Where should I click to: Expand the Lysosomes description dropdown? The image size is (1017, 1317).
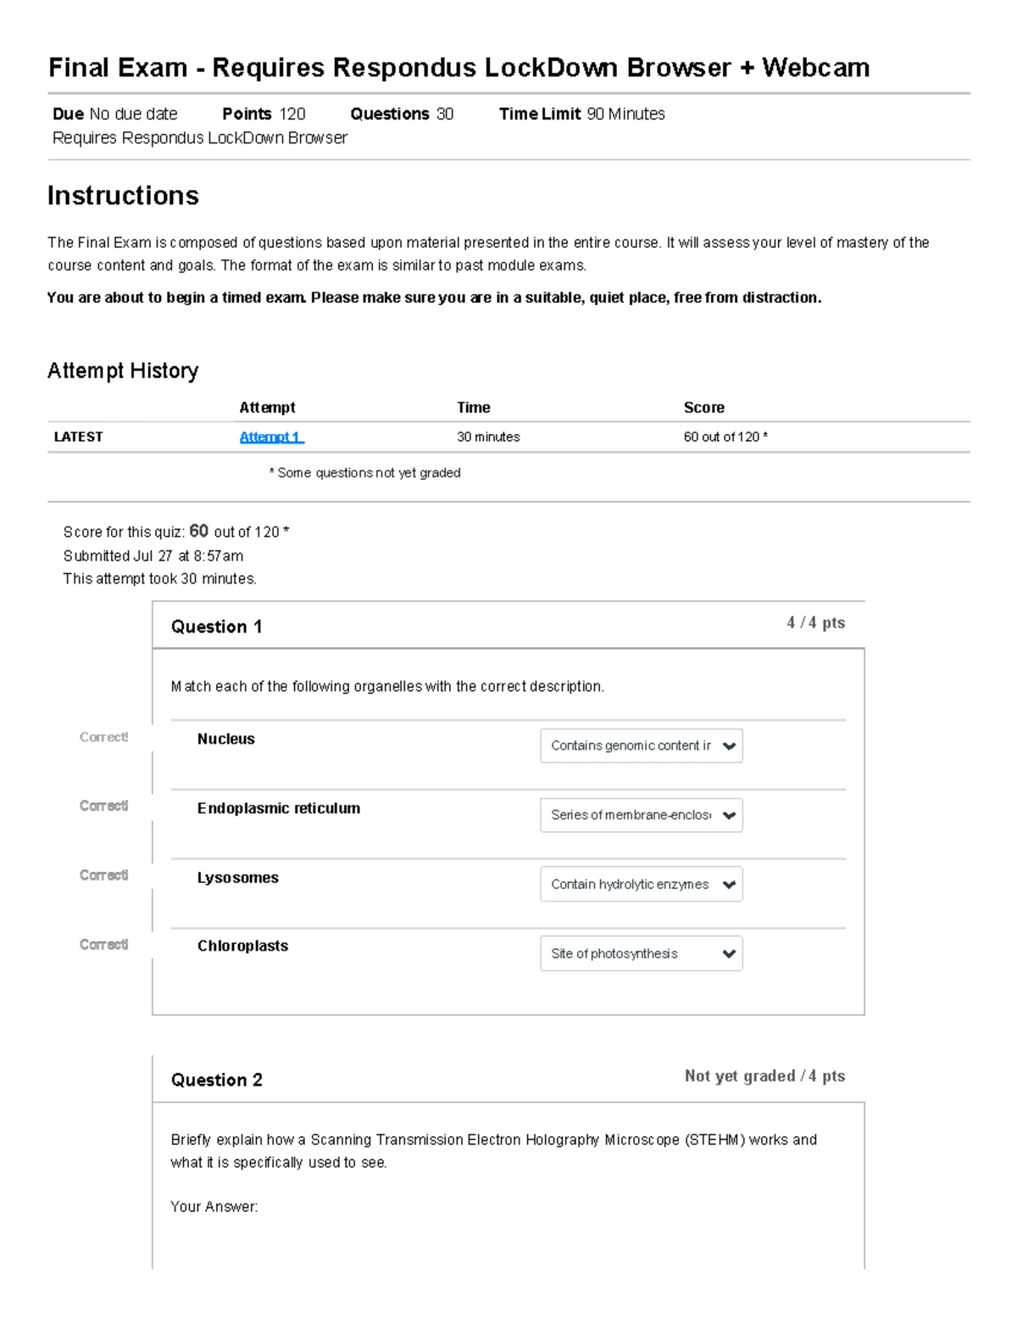click(642, 884)
